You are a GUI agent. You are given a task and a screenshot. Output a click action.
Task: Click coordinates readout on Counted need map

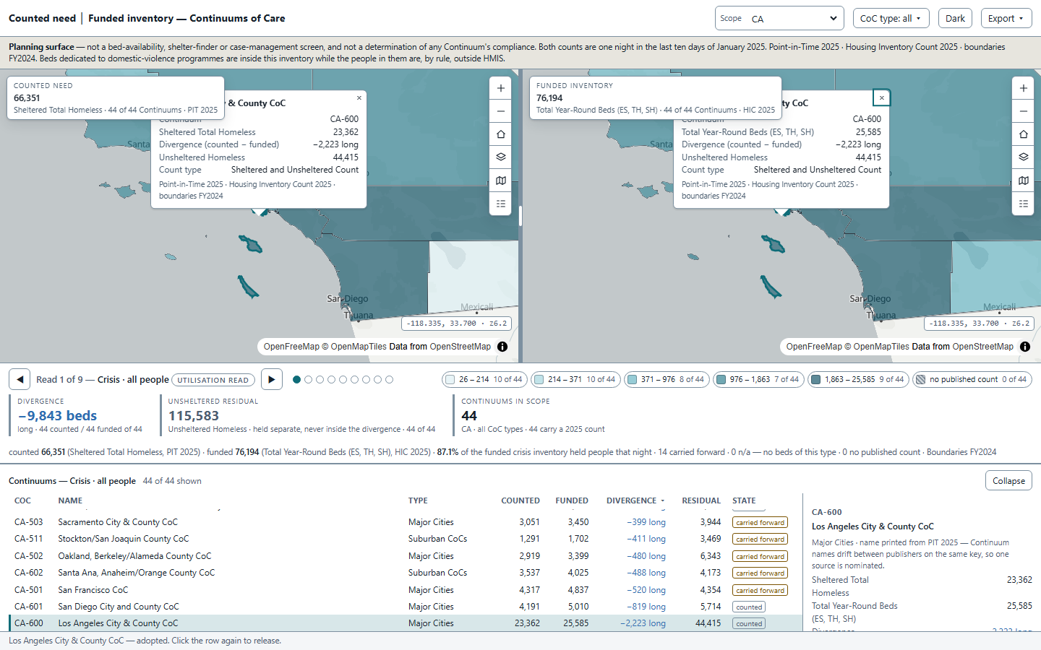(457, 324)
